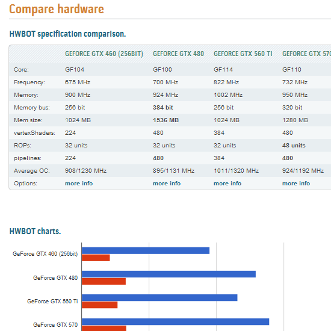Open more info for GeForce GTX 460
Image resolution: width=331 pixels, height=331 pixels.
(x=79, y=183)
